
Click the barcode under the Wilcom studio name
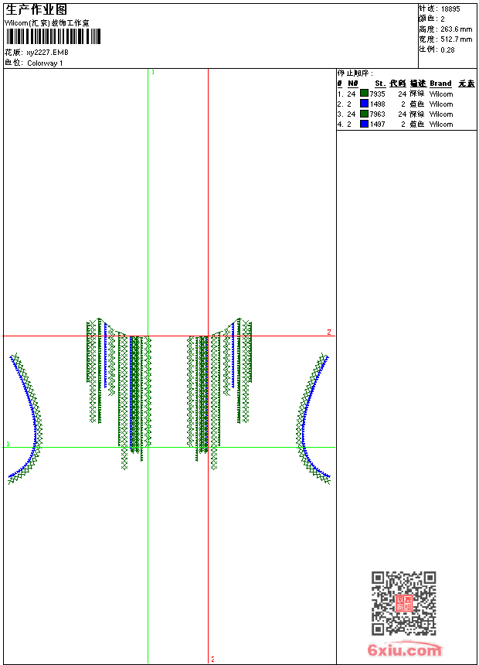[53, 37]
